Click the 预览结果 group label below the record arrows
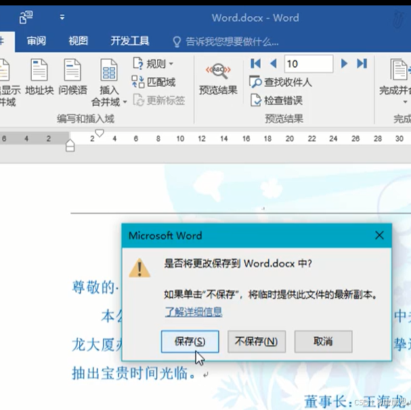The height and width of the screenshot is (410, 411). tap(284, 119)
